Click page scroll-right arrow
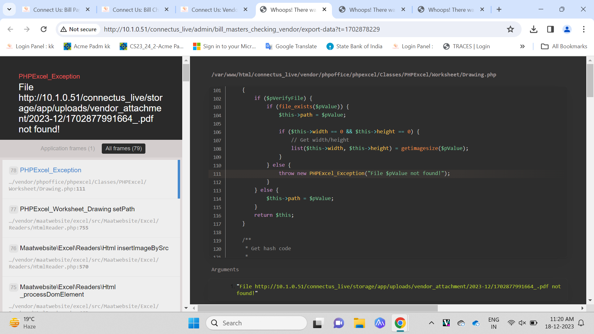The height and width of the screenshot is (334, 594). (x=583, y=308)
